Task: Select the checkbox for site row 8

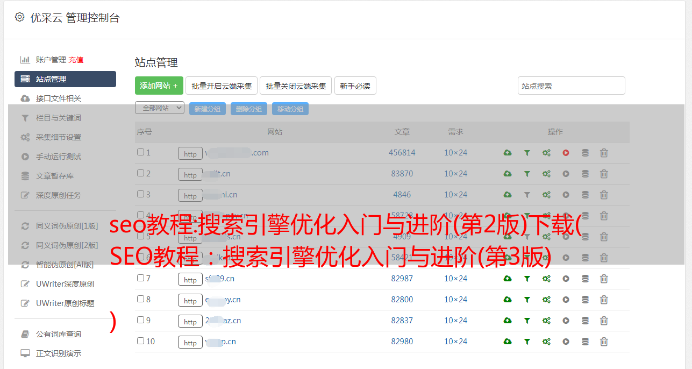Action: [x=140, y=299]
